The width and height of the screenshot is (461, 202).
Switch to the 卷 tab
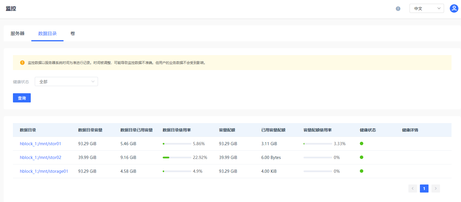click(x=73, y=34)
